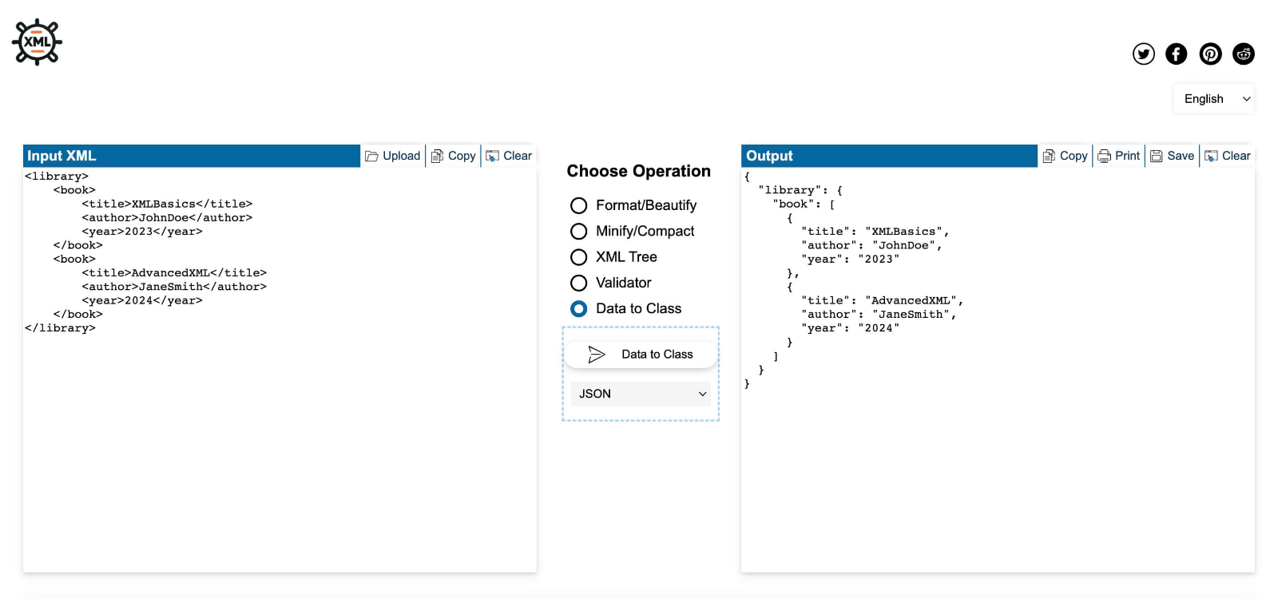This screenshot has height=599, width=1278.
Task: Click the Choose Operation heading
Action: click(x=638, y=171)
